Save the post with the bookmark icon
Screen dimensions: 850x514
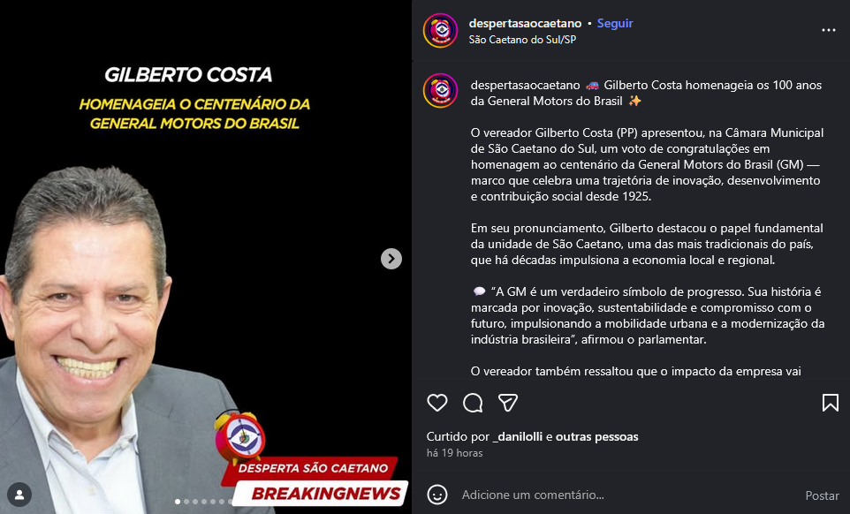tap(830, 403)
